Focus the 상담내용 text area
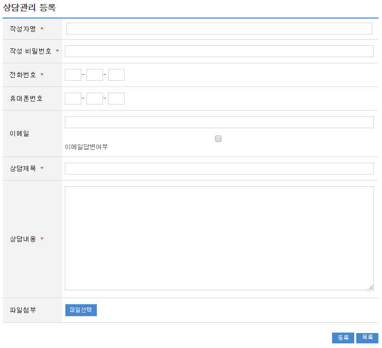 pos(219,238)
